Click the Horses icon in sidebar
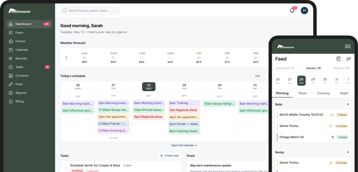Viewport: 358px width, 172px height. pos(11,41)
